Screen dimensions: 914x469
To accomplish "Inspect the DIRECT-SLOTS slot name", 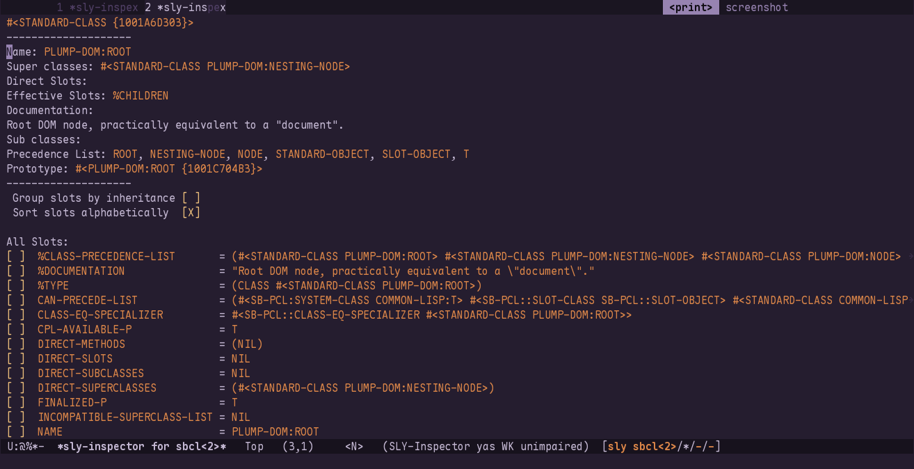I will (x=75, y=359).
